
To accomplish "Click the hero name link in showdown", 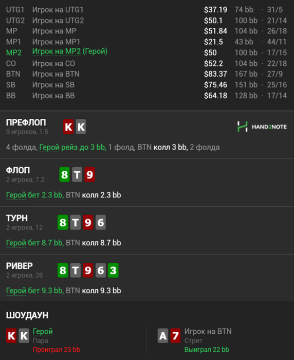I will (x=43, y=331).
